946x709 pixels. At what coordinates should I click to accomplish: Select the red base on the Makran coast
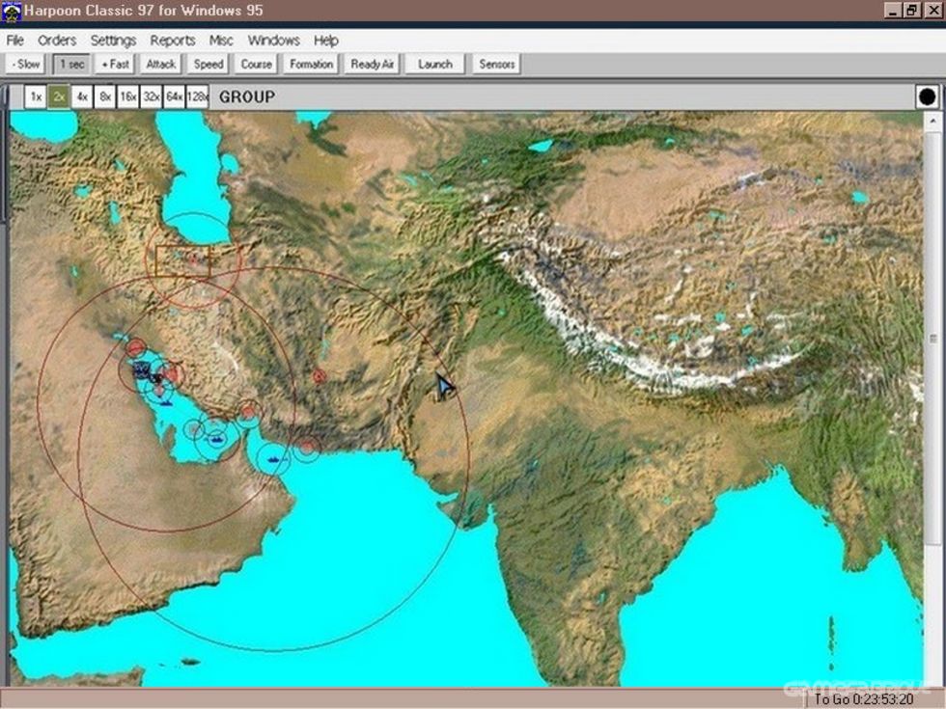307,448
